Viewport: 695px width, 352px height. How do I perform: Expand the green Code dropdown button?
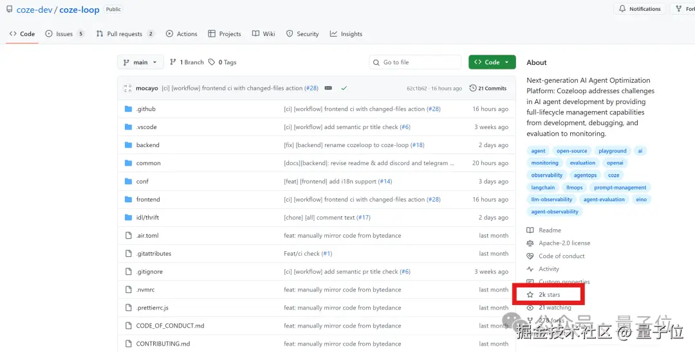[492, 62]
